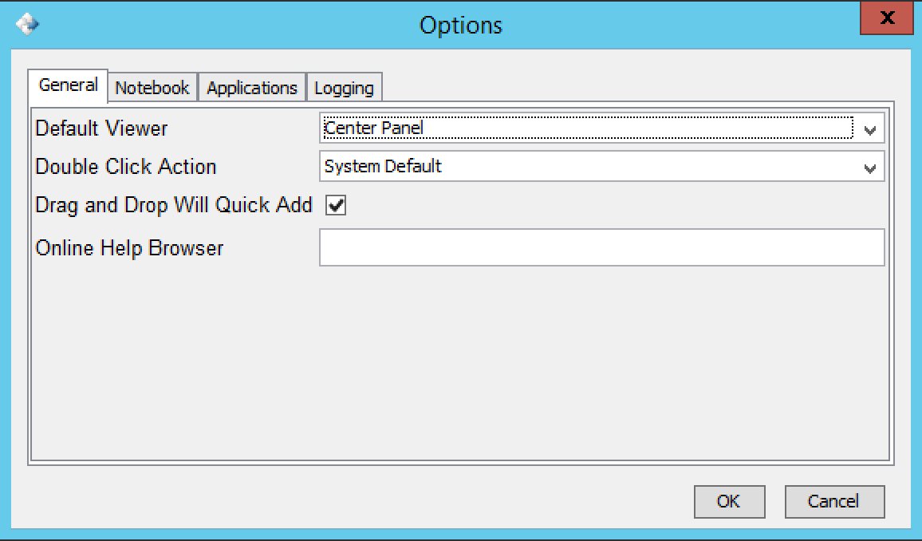Open the Notebook tab
Image resolution: width=922 pixels, height=541 pixels.
tap(152, 88)
